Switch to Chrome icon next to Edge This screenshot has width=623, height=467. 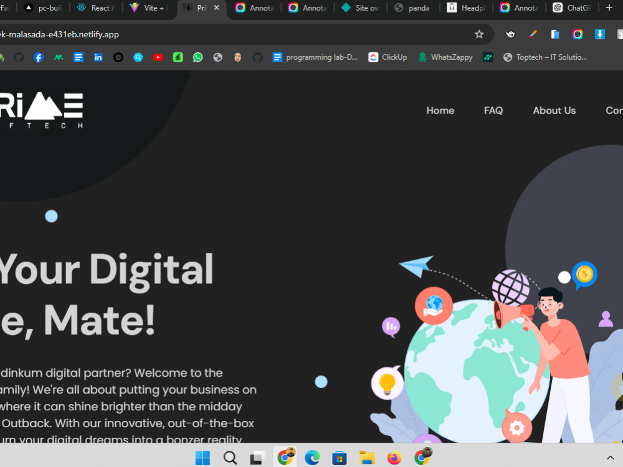(x=285, y=456)
